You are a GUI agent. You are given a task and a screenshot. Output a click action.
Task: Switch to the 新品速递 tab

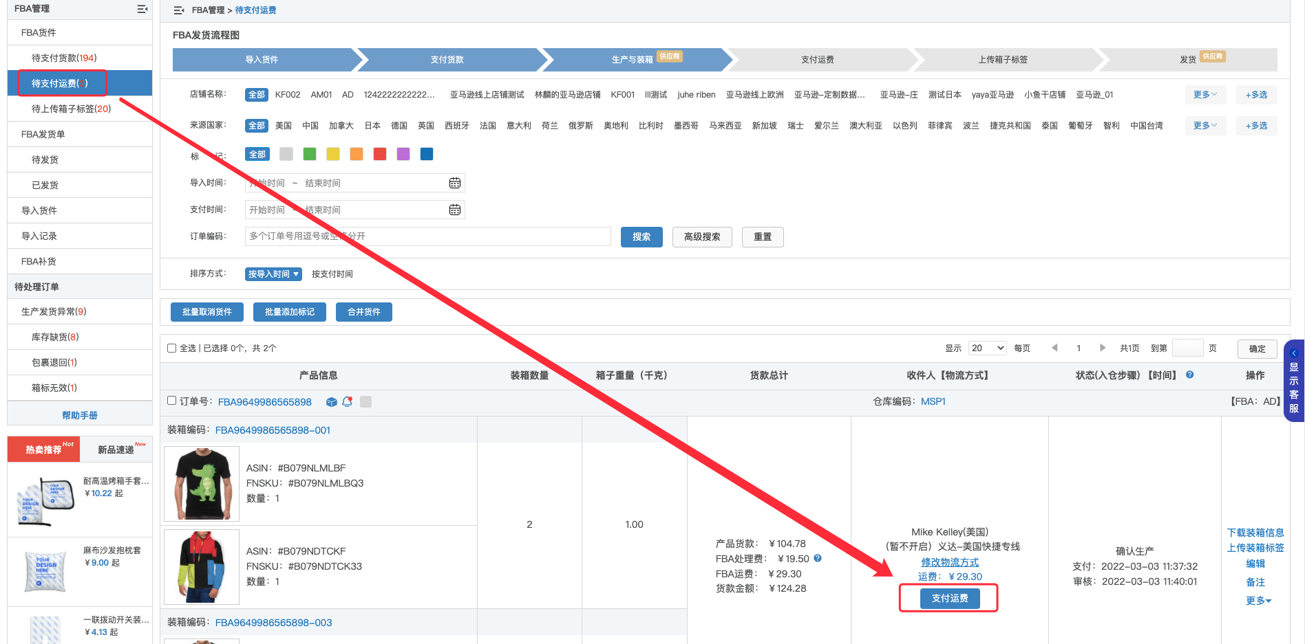tap(116, 449)
